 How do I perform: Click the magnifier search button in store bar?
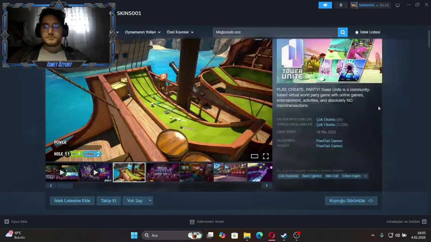point(342,32)
